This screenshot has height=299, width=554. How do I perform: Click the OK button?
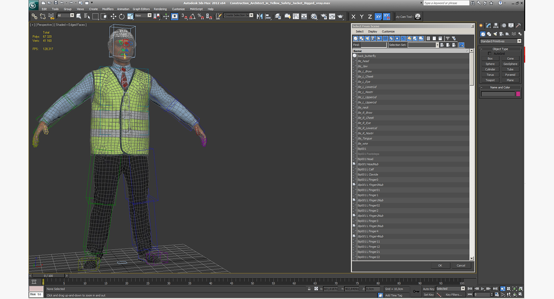pyautogui.click(x=440, y=265)
